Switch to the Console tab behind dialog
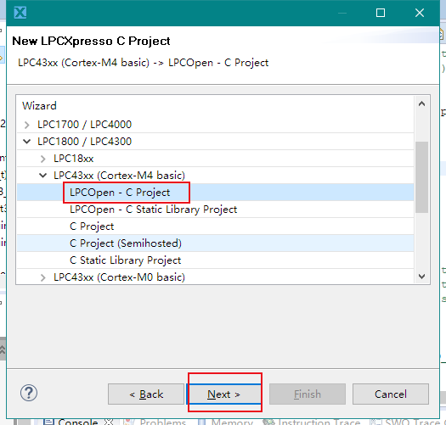This screenshot has width=446, height=425. [x=77, y=422]
